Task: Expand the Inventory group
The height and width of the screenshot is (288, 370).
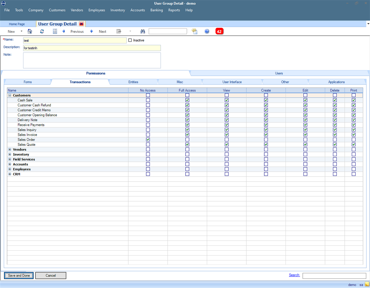Action: click(10, 154)
